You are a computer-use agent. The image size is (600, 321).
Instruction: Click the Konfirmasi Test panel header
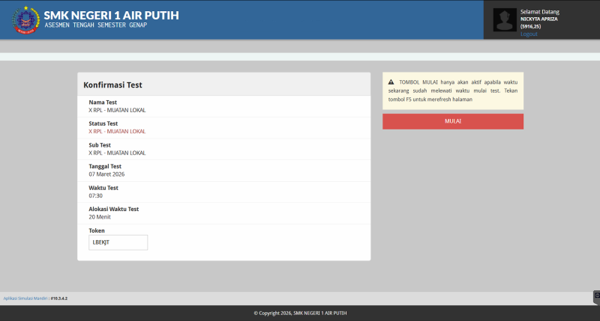[x=113, y=85]
